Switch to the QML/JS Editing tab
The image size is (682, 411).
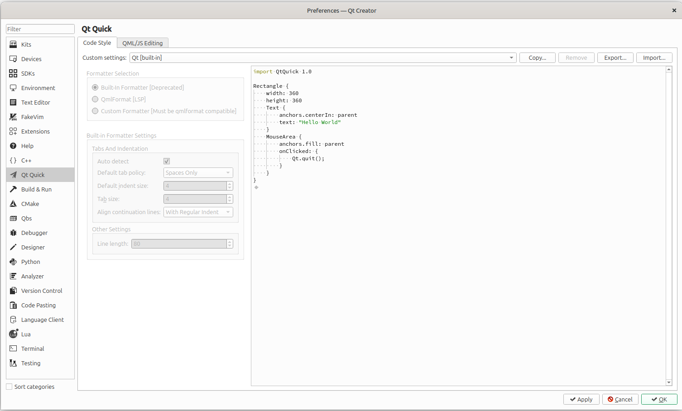pyautogui.click(x=143, y=43)
